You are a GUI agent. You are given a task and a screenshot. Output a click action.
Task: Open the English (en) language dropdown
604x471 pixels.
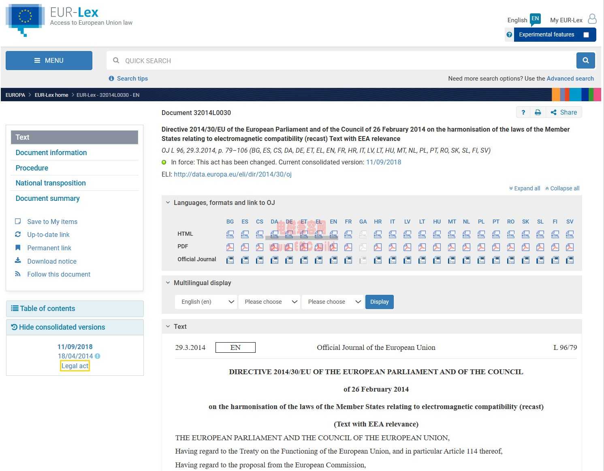206,302
